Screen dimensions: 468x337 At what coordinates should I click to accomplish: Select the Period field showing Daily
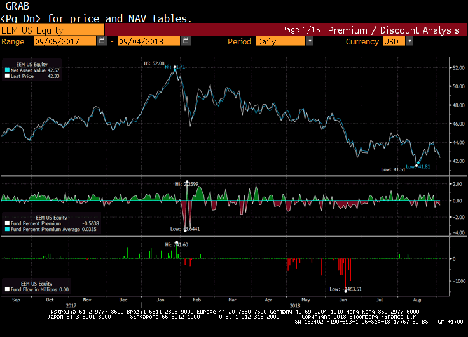(x=280, y=41)
